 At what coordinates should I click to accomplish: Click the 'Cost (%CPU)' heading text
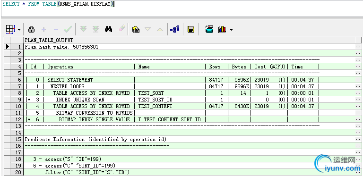(270, 67)
